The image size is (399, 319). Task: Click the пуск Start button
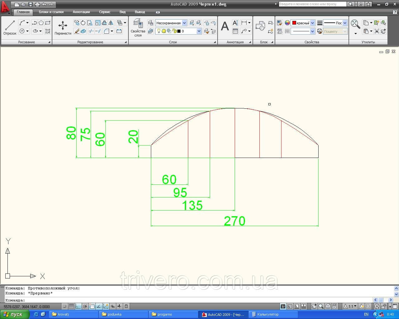[x=15, y=314]
